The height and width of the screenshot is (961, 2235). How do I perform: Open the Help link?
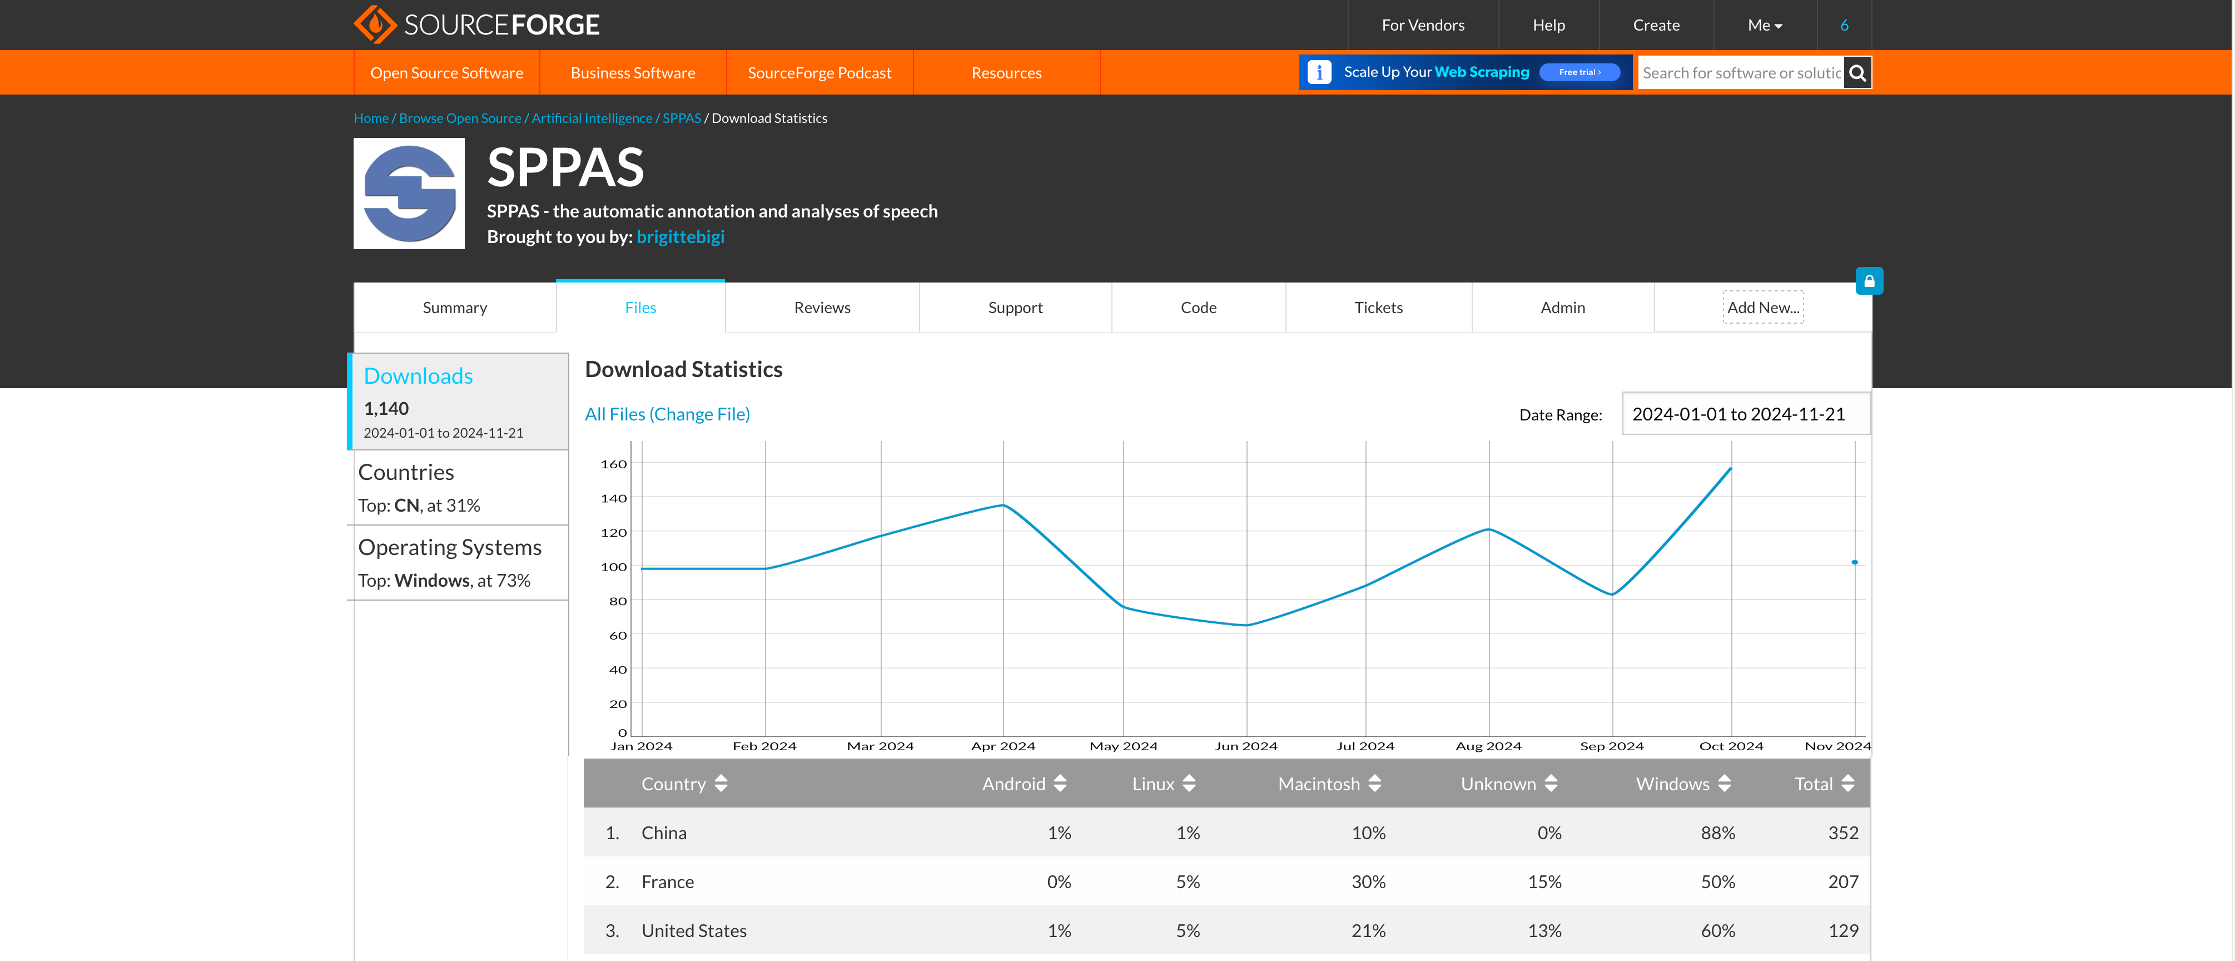[1549, 25]
